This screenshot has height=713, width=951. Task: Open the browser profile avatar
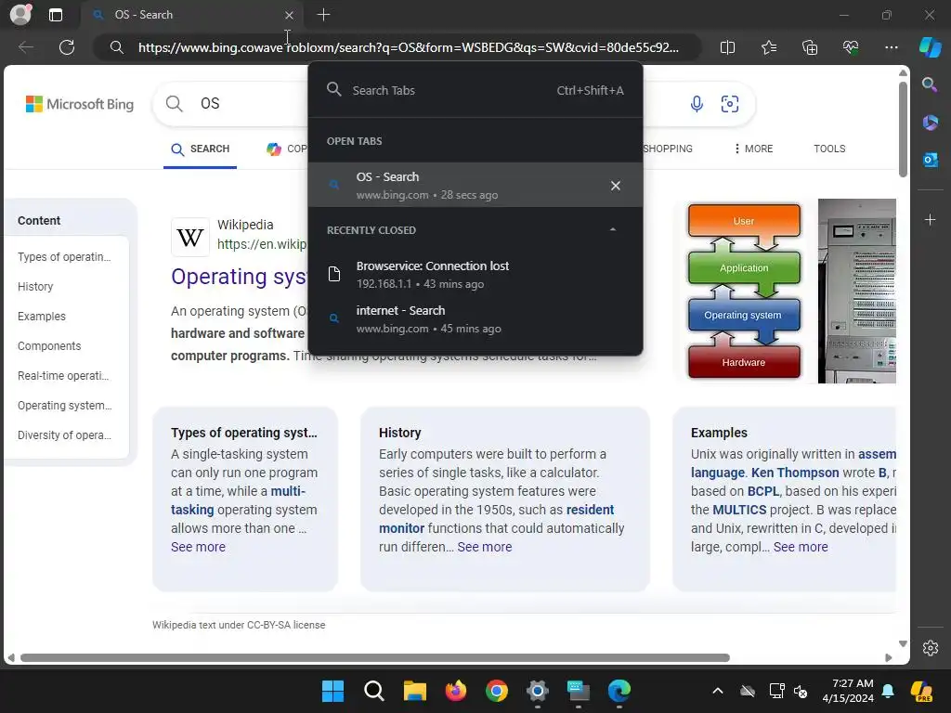point(20,15)
